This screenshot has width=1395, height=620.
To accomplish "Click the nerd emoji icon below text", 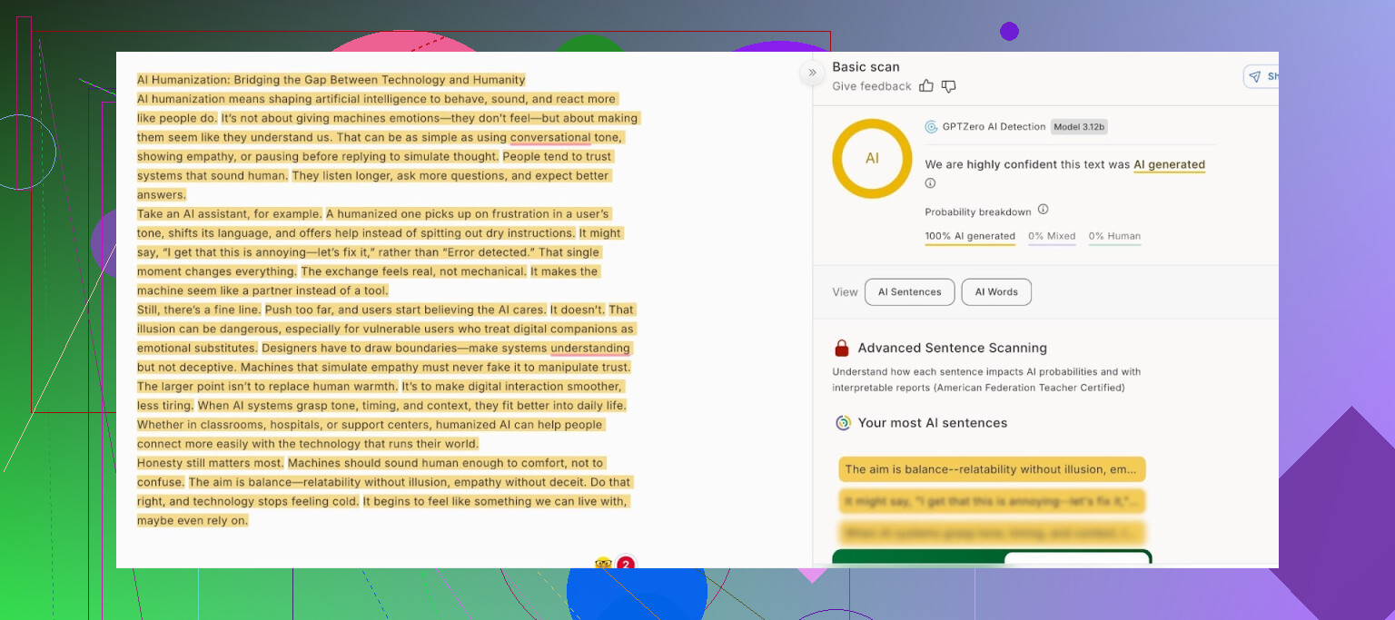I will (x=603, y=564).
